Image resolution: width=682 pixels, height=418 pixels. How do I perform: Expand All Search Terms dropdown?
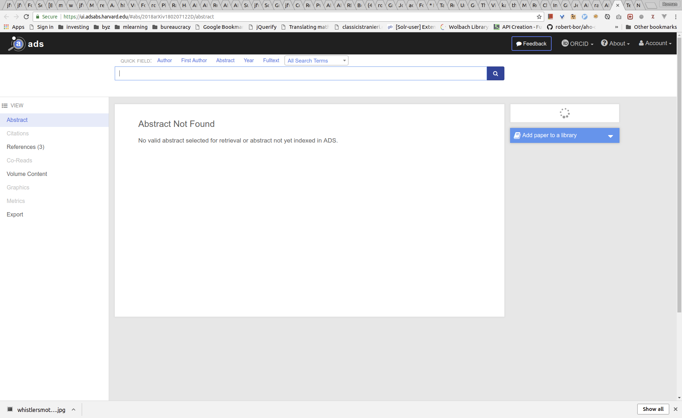pos(316,61)
